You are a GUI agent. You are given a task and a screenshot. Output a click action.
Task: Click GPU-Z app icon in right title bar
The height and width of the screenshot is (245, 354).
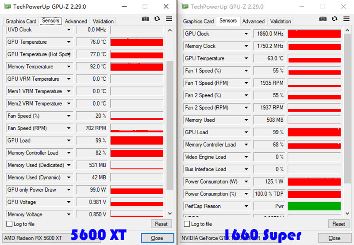click(x=185, y=7)
